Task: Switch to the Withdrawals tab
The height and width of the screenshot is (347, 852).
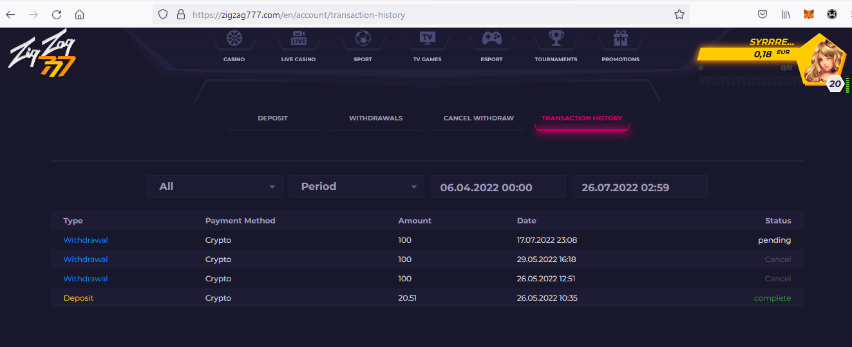Action: [x=375, y=118]
